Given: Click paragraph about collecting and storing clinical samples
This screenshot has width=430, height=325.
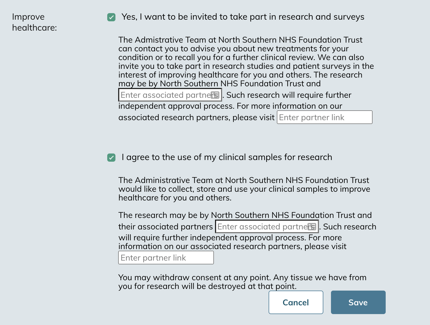Looking at the screenshot, I should click(x=244, y=189).
